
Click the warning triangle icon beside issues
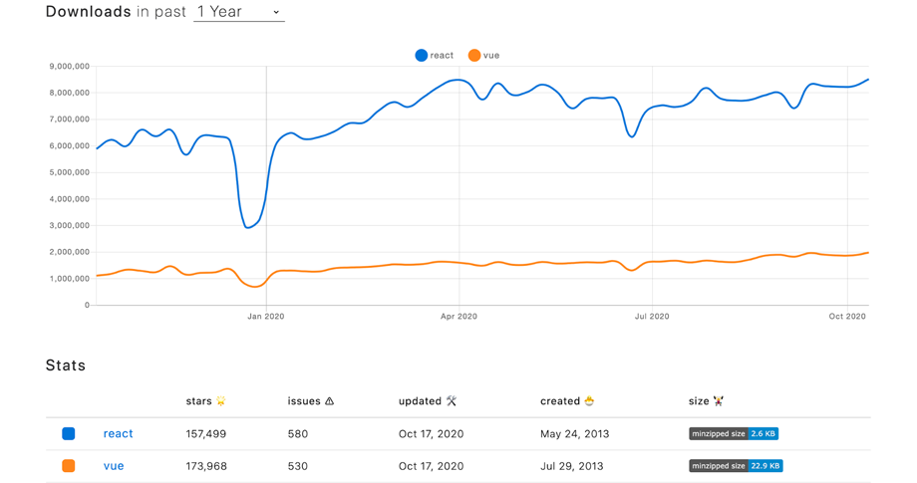click(x=329, y=401)
